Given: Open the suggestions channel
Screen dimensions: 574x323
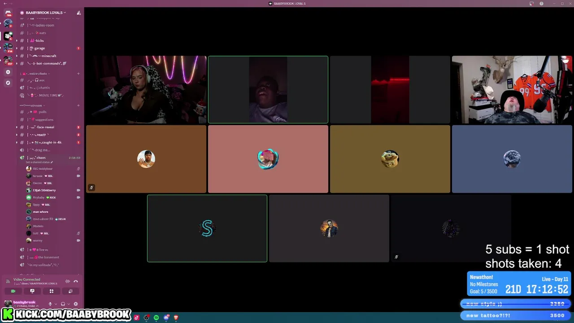Looking at the screenshot, I should pyautogui.click(x=50, y=119).
